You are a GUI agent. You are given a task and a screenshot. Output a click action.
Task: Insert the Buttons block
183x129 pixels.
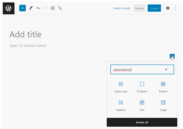[163, 87]
